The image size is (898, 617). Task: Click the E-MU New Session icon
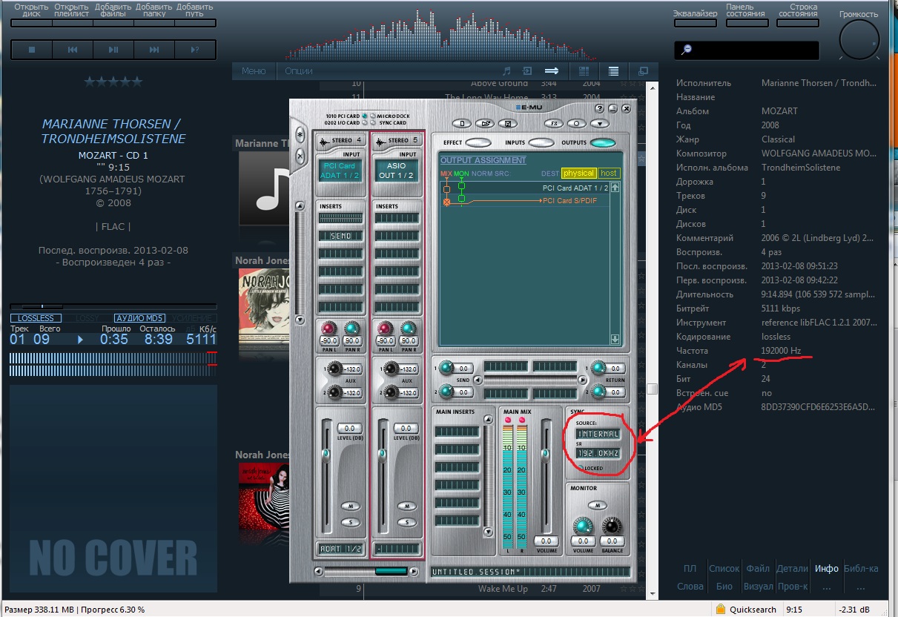click(463, 124)
